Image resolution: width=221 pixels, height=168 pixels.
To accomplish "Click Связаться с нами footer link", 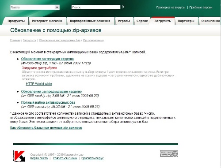I will click(65, 158).
